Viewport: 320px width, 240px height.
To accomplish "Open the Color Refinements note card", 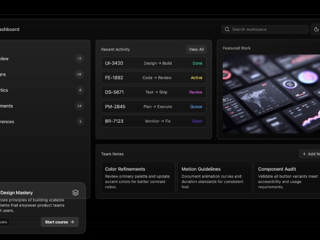I will coord(138,177).
